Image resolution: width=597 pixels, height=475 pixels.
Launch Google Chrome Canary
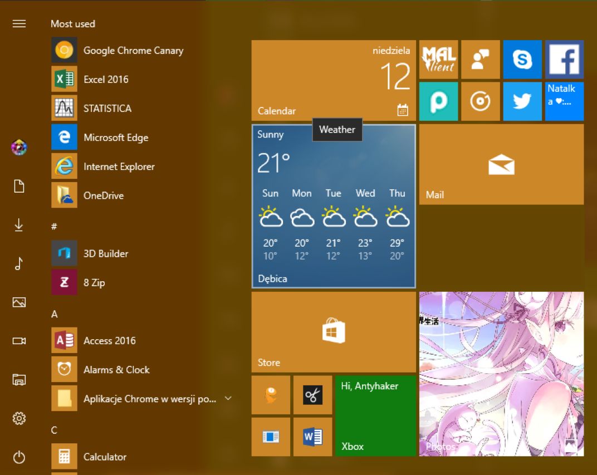click(x=118, y=50)
